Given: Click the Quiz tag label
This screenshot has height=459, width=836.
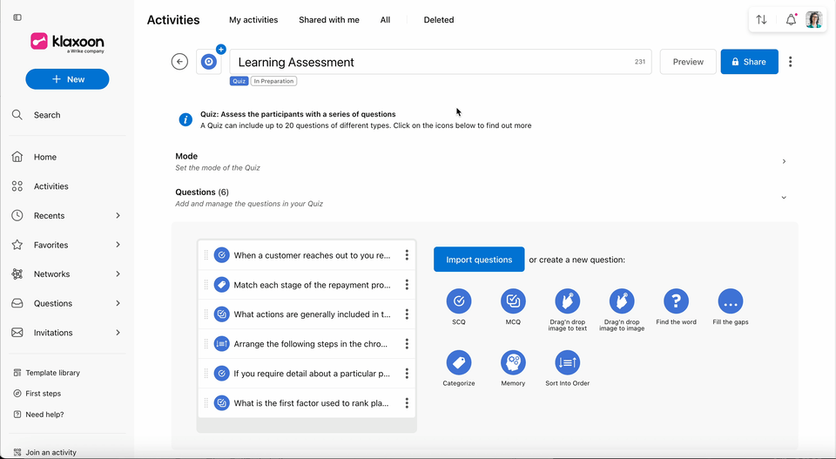Looking at the screenshot, I should click(239, 81).
